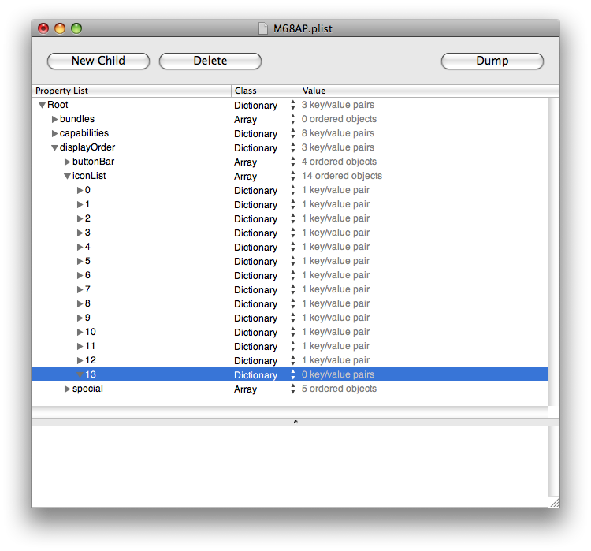
Task: Expand iconList item 10
Action: tap(80, 333)
